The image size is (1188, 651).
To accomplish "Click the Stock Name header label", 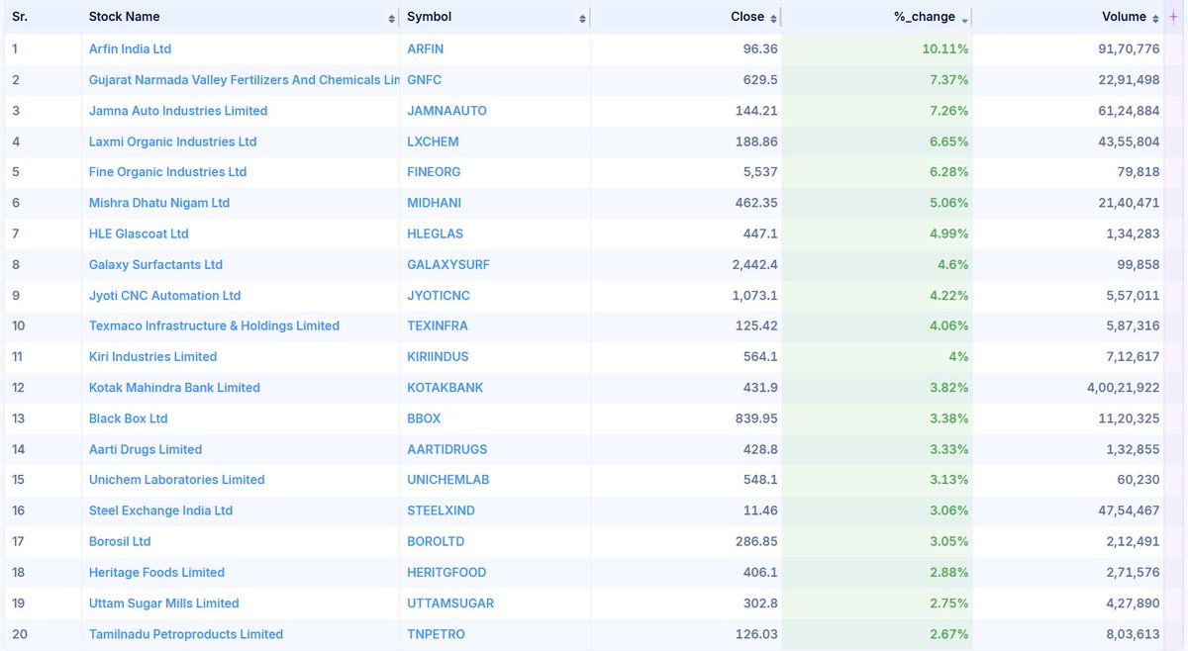I will [x=124, y=17].
